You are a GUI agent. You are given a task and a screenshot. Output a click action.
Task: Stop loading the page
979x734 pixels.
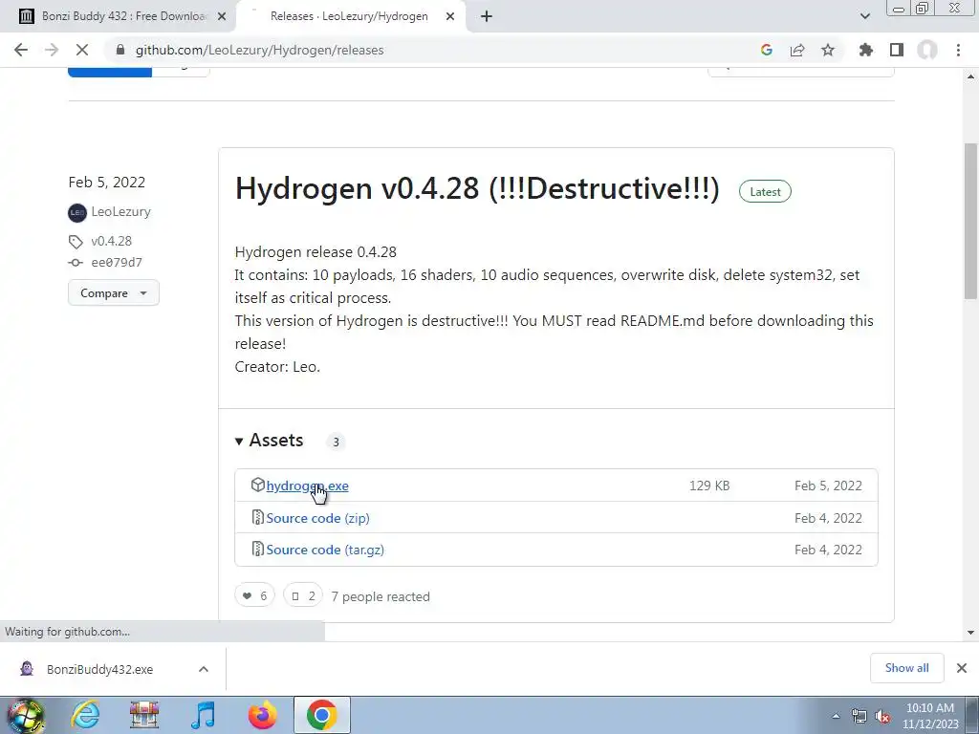tap(82, 50)
